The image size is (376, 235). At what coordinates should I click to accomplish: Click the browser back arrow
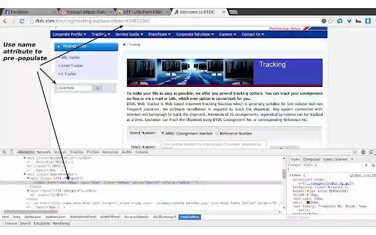tap(5, 21)
